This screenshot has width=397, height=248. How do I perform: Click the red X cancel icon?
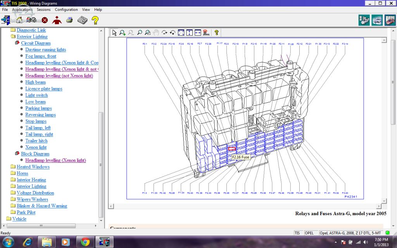pos(45,20)
